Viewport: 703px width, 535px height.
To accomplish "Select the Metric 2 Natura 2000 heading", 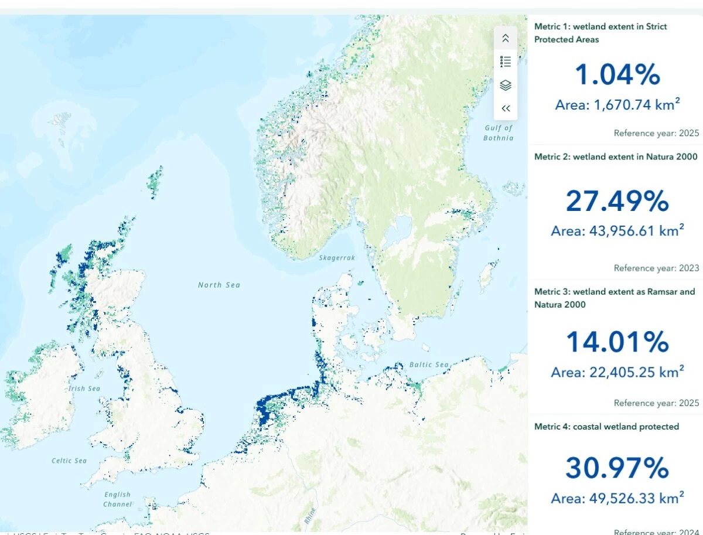I will [616, 156].
